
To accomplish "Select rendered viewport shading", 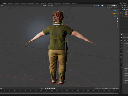I will (x=116, y=6).
